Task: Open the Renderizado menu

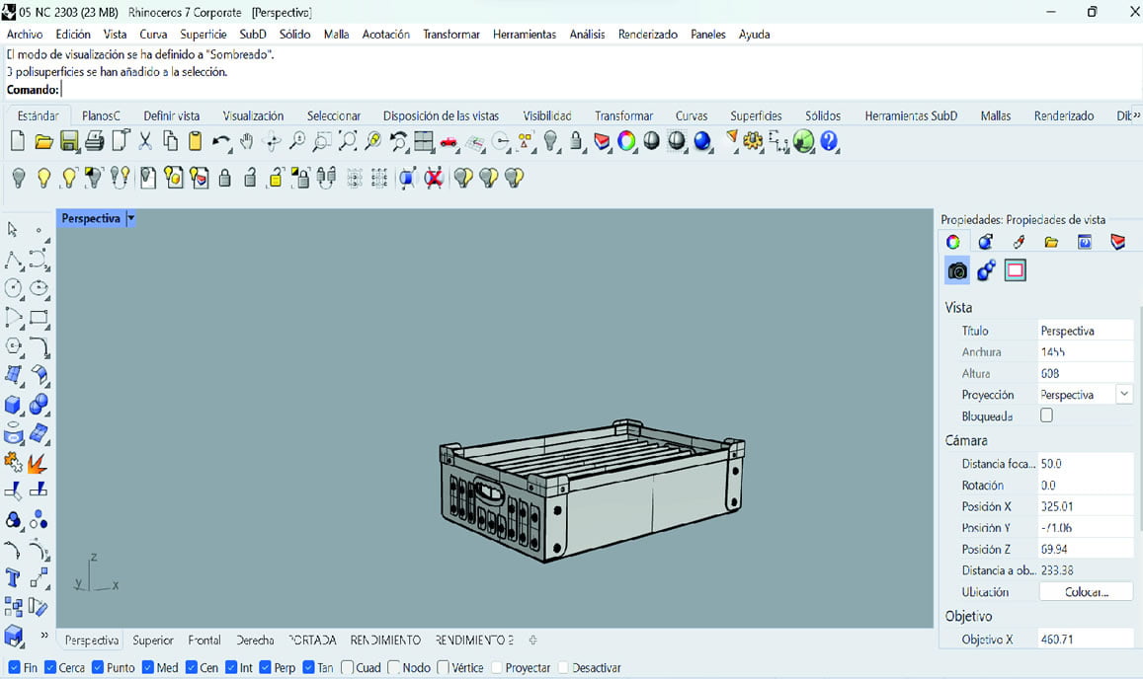Action: click(x=647, y=35)
